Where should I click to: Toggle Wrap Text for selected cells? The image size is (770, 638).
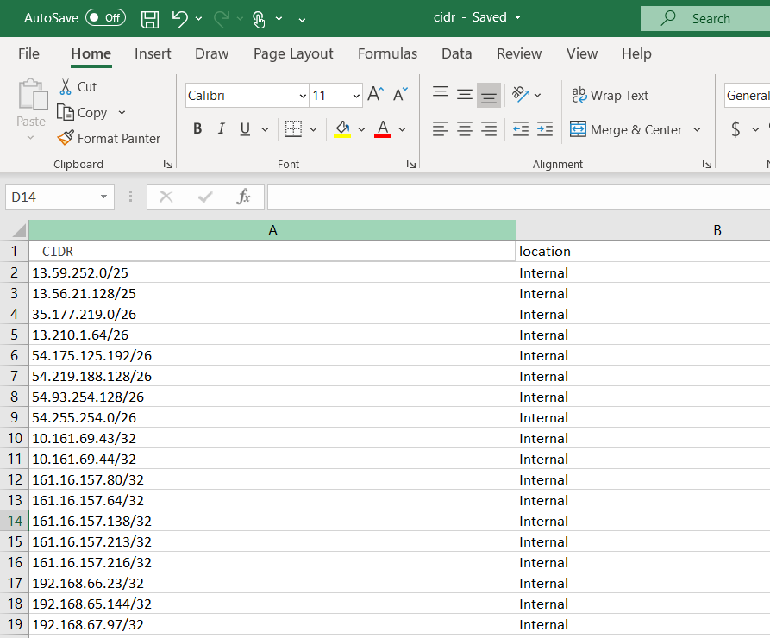(610, 95)
